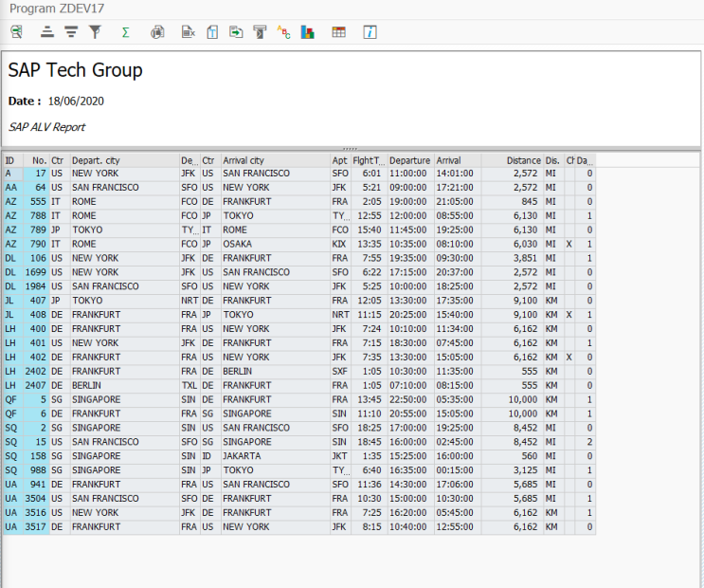This screenshot has height=588, width=704.
Task: Select the Arrival city column header
Action: click(x=275, y=160)
